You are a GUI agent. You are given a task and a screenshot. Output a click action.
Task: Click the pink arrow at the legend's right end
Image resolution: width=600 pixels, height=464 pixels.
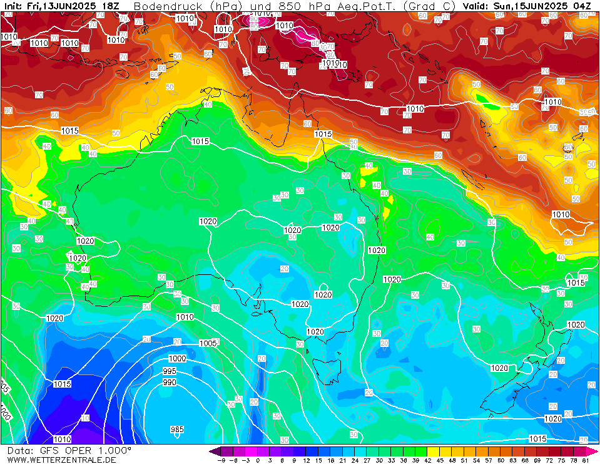point(592,451)
